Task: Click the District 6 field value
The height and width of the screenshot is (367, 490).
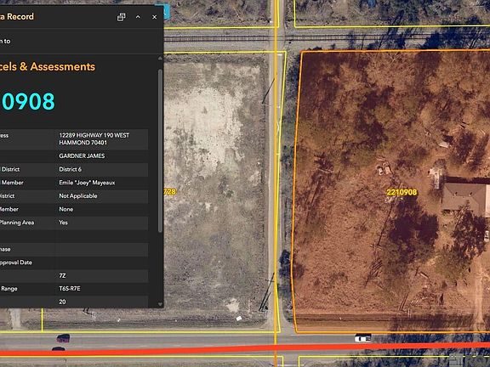Action: (70, 169)
